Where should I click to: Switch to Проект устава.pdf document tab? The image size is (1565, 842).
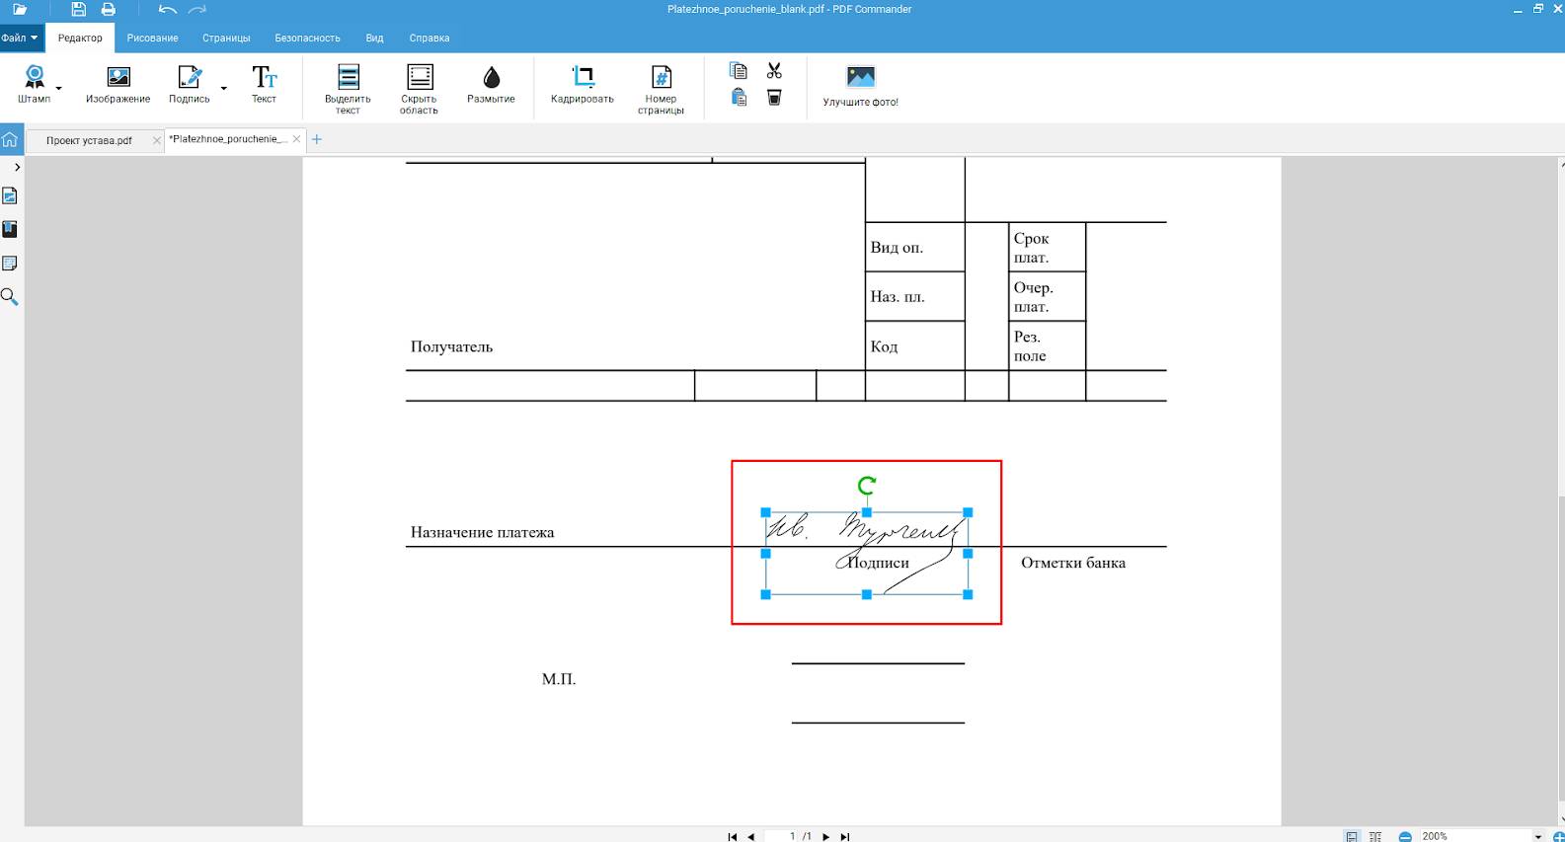(89, 140)
